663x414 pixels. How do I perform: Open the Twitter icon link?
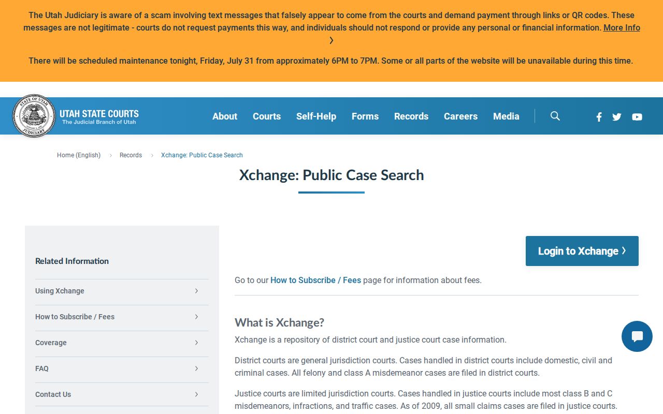click(616, 117)
